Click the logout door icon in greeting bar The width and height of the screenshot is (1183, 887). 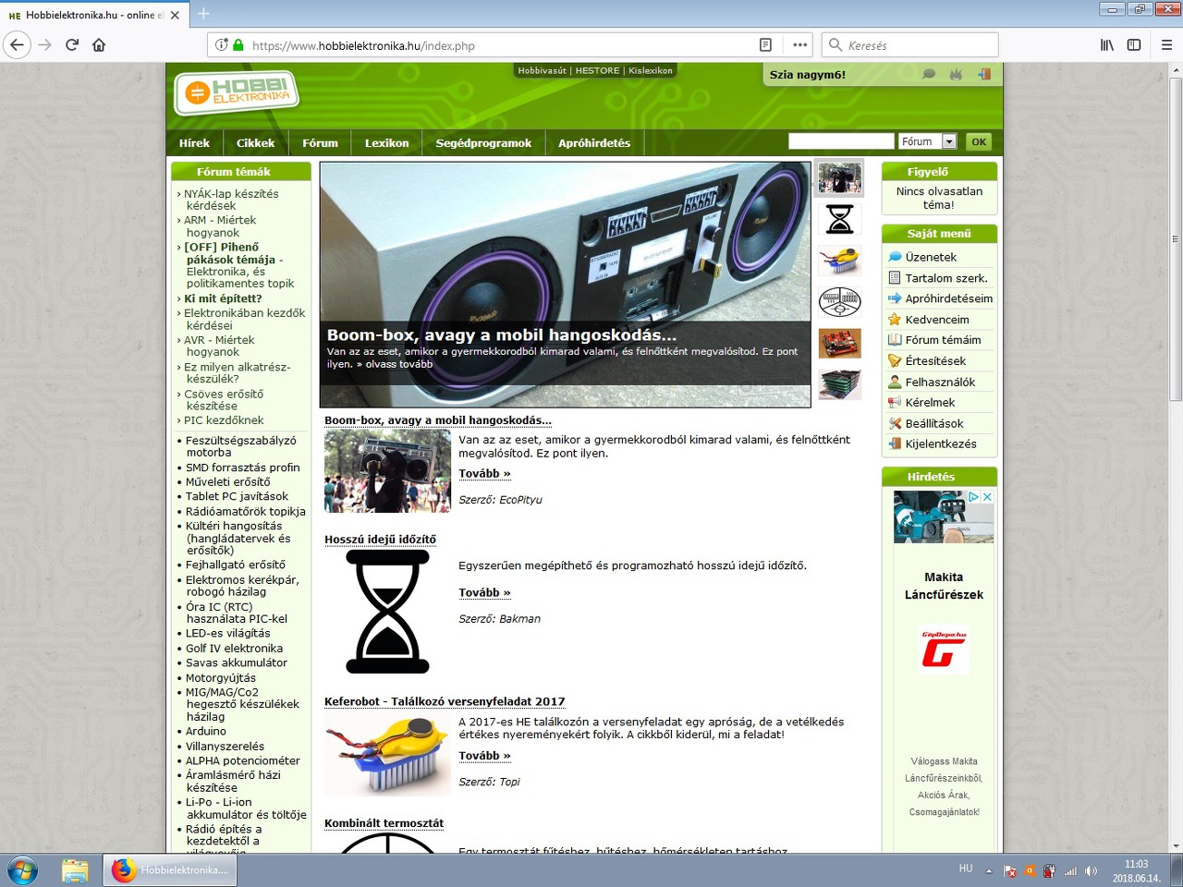point(984,74)
